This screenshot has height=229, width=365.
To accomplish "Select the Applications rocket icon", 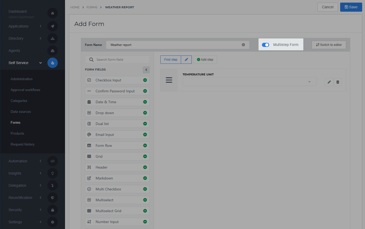I will click(53, 26).
